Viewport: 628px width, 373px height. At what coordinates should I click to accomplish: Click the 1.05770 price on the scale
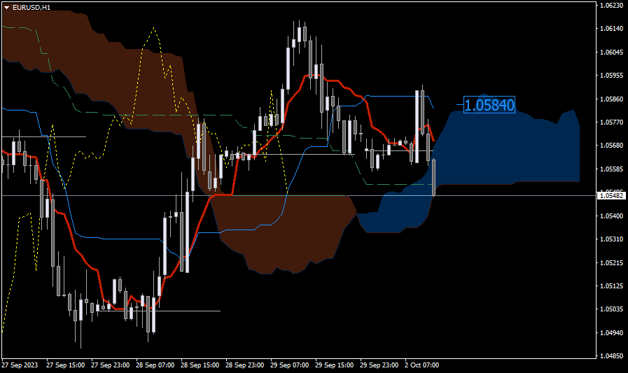click(x=611, y=122)
